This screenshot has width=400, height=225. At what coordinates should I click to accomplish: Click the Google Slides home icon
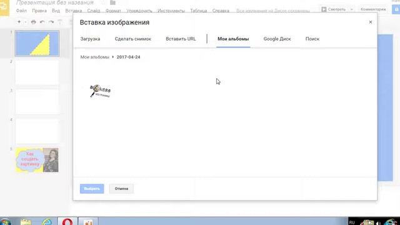(4, 7)
